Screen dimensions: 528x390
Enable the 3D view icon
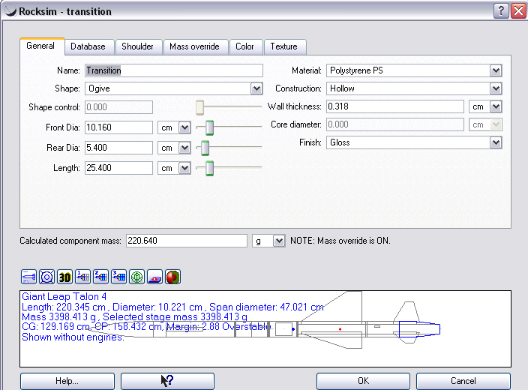pyautogui.click(x=64, y=277)
